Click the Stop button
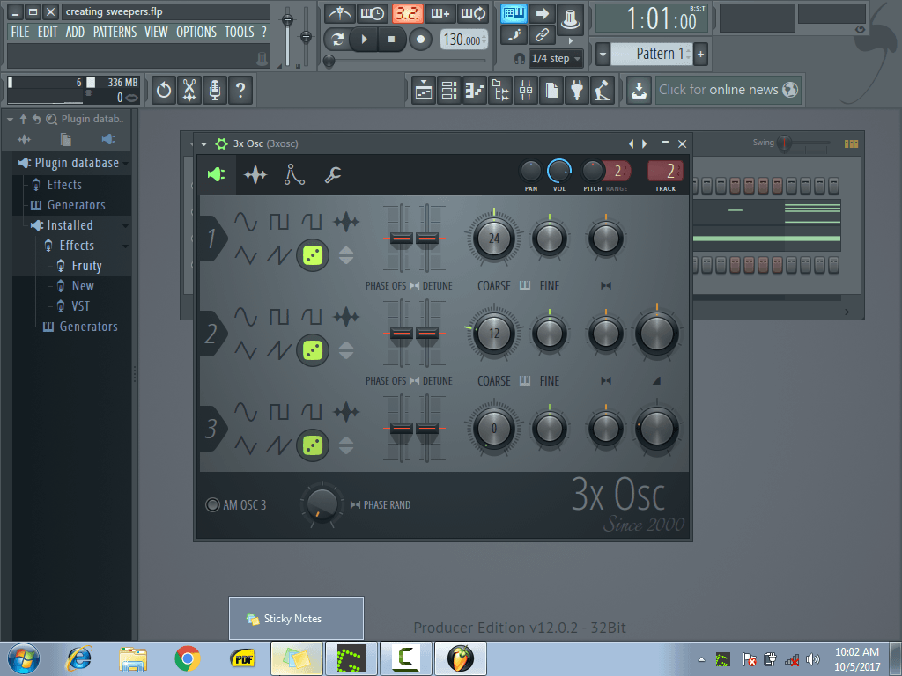This screenshot has height=676, width=902. 391,39
